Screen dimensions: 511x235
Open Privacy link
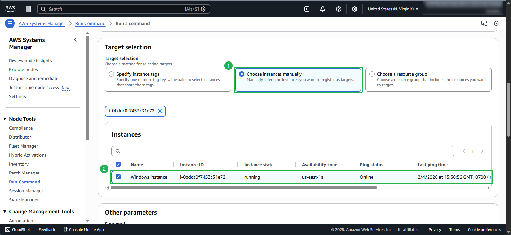point(435,230)
